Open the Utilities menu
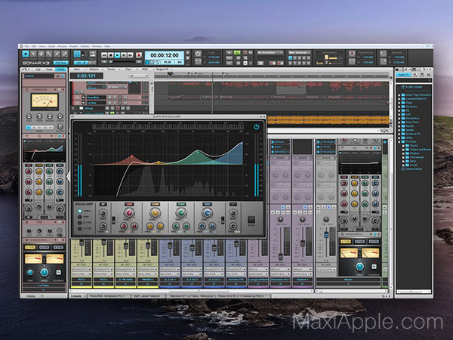Viewport: 453px width, 340px height. 85,46
